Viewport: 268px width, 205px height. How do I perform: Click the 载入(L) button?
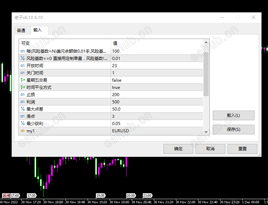pyautogui.click(x=234, y=115)
